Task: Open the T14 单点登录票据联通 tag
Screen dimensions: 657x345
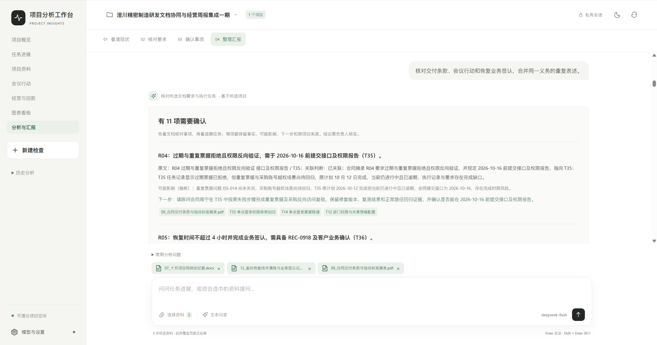Action: (x=301, y=212)
